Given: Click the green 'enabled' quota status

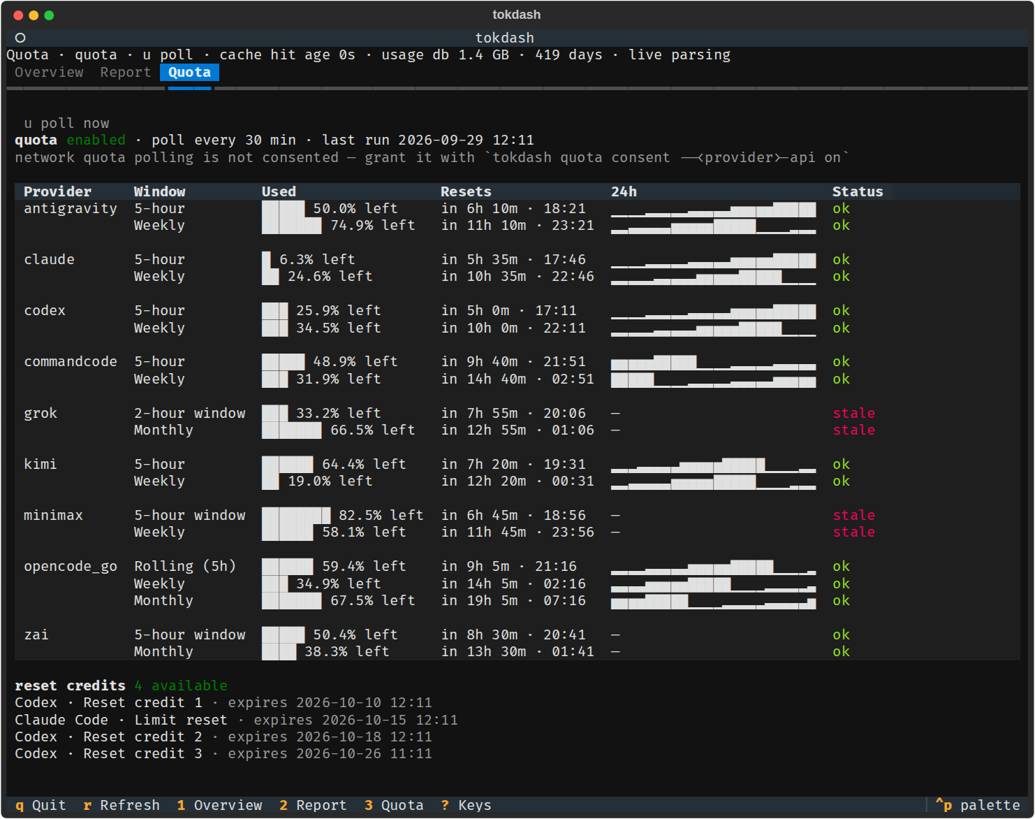Looking at the screenshot, I should pyautogui.click(x=96, y=140).
